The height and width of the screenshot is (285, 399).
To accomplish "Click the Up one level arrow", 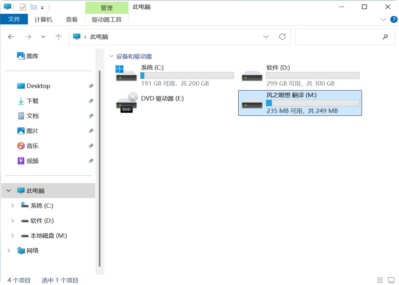I will point(58,37).
